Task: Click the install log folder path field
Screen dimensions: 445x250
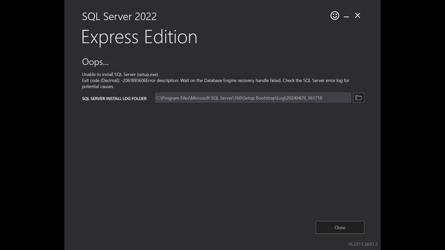Action: click(253, 98)
